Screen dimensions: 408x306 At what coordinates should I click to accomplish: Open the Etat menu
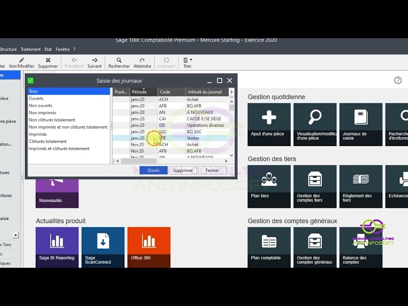tap(48, 49)
